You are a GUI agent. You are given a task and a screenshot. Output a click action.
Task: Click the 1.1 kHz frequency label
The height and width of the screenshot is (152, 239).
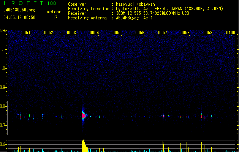(x=3, y=49)
